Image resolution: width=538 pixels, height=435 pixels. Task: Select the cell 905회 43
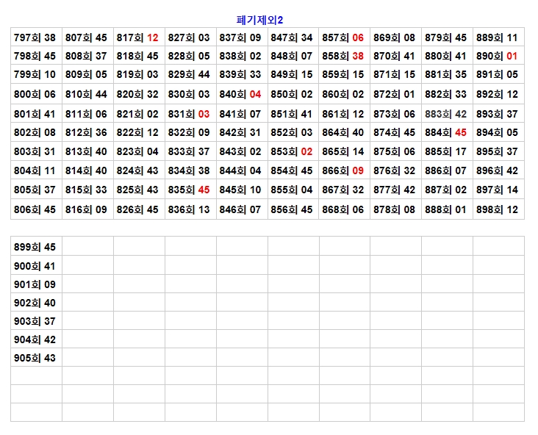click(35, 358)
